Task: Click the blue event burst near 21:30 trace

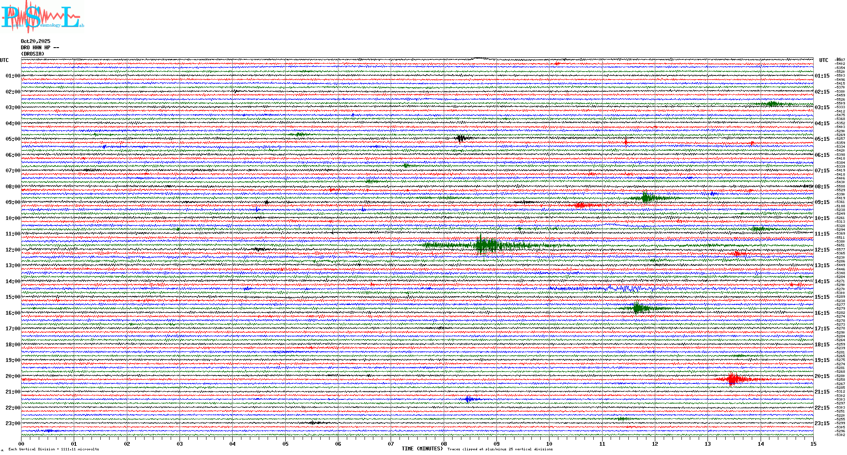Action: point(469,399)
